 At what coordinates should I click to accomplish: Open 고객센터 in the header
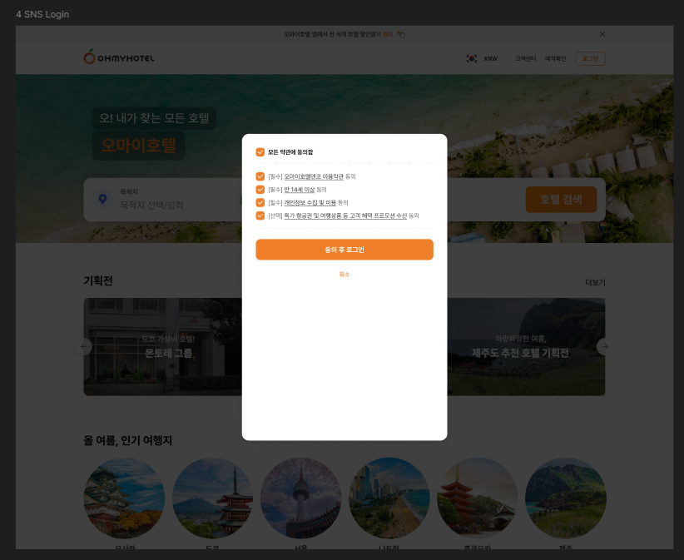tap(525, 58)
